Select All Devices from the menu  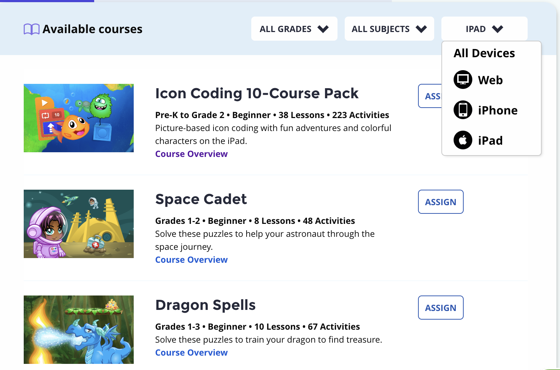click(x=484, y=53)
